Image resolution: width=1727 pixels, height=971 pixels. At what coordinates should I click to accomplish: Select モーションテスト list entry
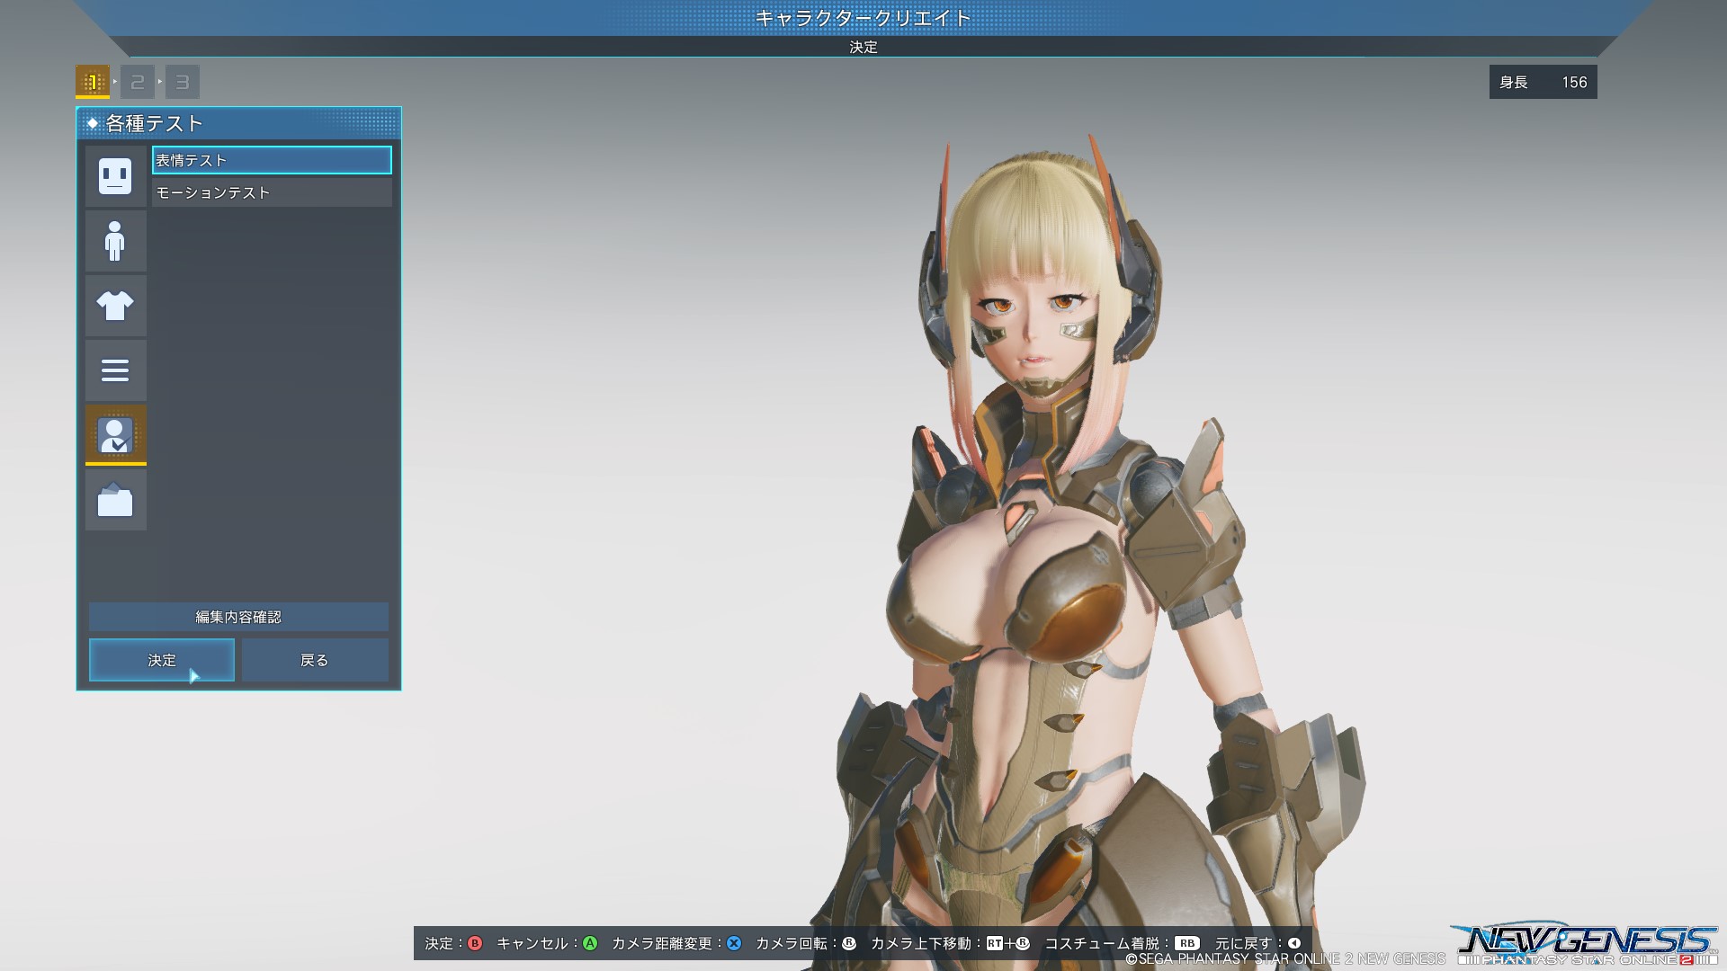[272, 192]
